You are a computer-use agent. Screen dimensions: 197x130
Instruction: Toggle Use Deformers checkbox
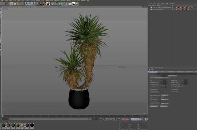pyautogui.click(x=182, y=91)
